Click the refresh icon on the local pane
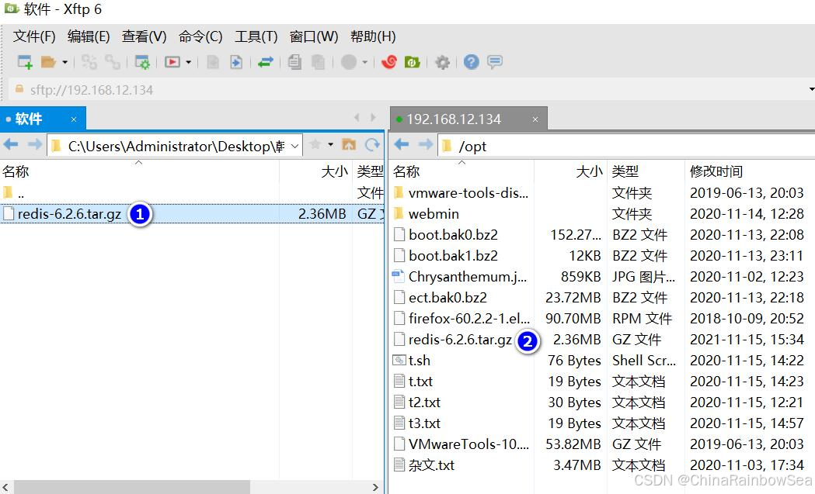This screenshot has height=494, width=815. point(370,145)
